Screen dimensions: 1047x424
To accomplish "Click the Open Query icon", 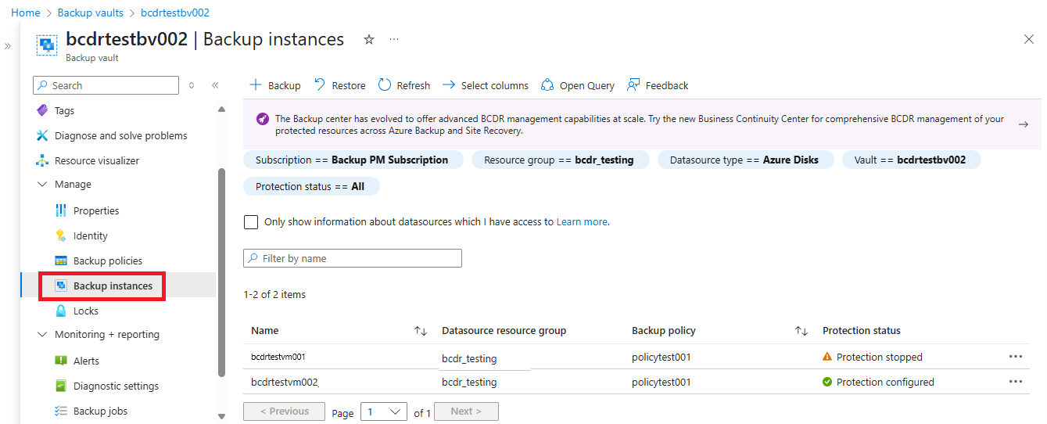I will click(547, 84).
